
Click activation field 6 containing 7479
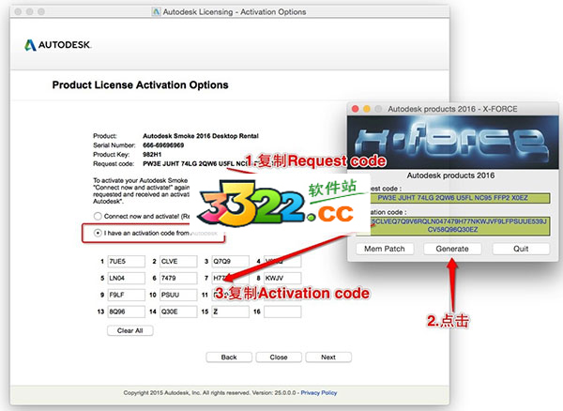[178, 278]
